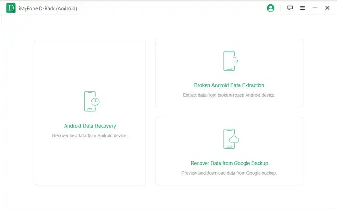Choose Broken Android Data Extraction title
The height and width of the screenshot is (209, 337).
click(229, 85)
